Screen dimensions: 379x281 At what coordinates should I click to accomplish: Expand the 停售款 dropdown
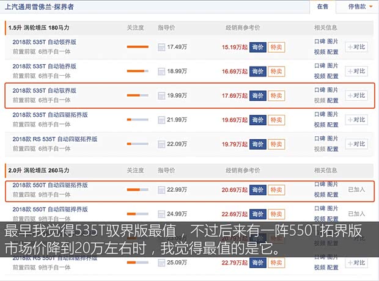click(360, 7)
